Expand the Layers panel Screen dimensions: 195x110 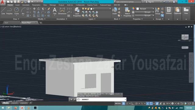[x=92, y=19]
